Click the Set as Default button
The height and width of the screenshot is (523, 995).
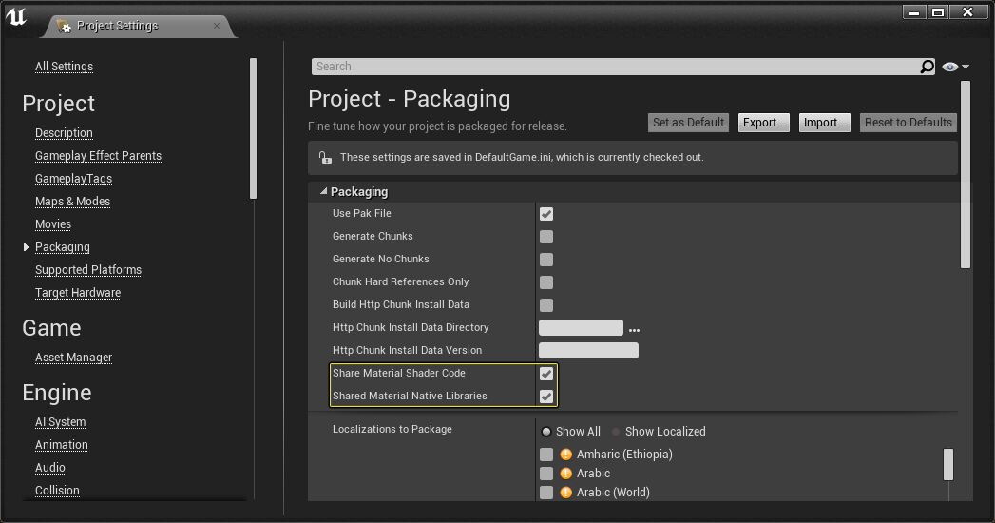point(689,123)
